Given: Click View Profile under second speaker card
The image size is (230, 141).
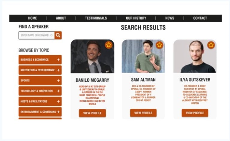Looking at the screenshot, I should pyautogui.click(x=143, y=113).
